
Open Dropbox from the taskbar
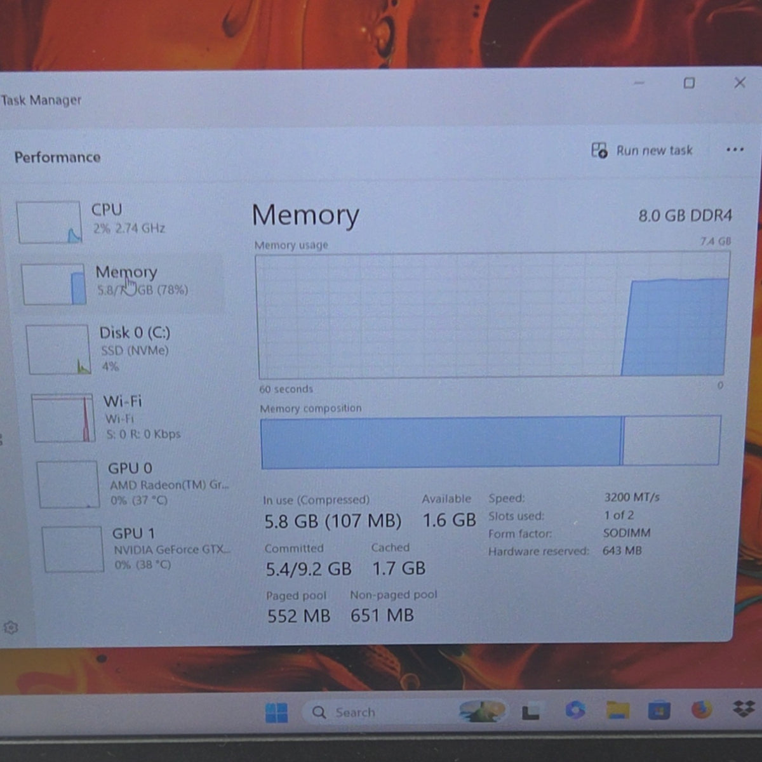(744, 708)
